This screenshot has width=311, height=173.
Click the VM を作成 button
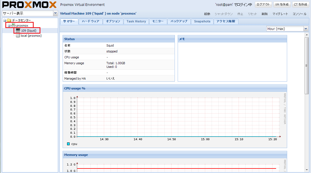282,4
